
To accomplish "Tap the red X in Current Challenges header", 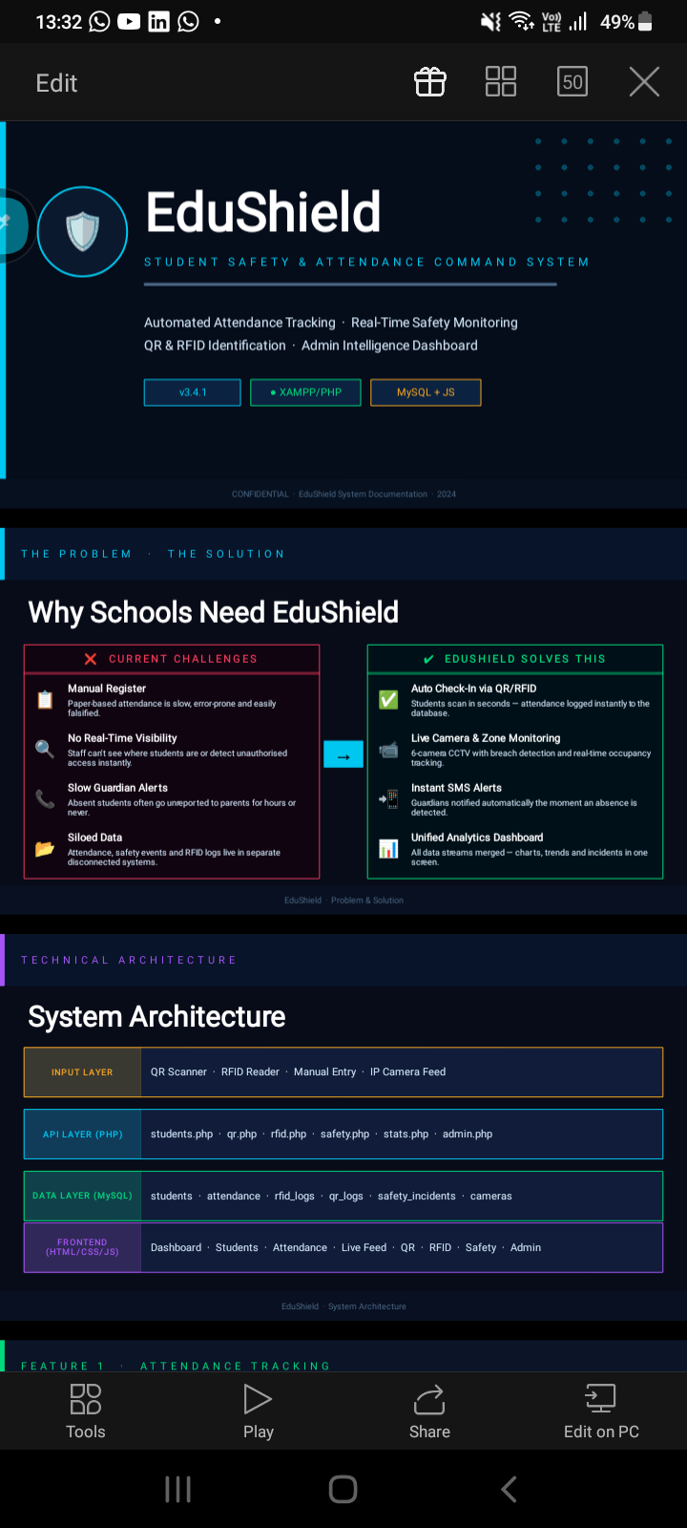I will 91,659.
